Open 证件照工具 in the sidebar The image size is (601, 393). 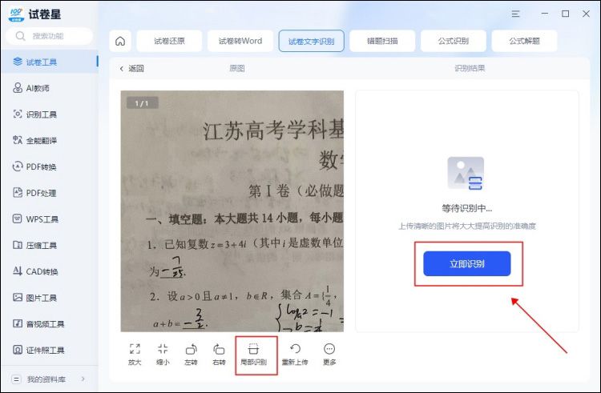point(50,350)
